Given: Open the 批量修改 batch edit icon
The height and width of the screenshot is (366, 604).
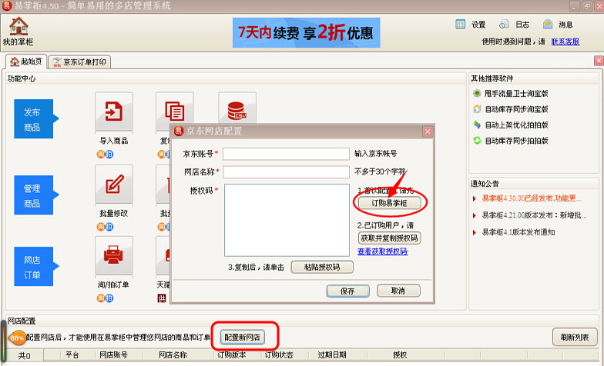Looking at the screenshot, I should (114, 185).
